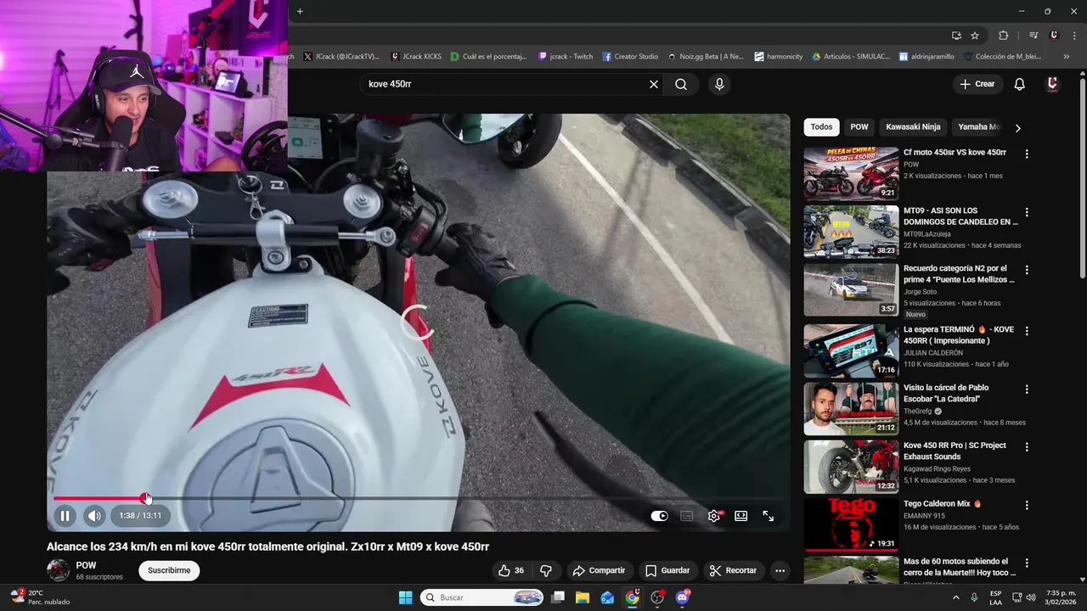Click into the 'kove 450rr' search field
Viewport: 1087px width, 611px height.
[504, 84]
